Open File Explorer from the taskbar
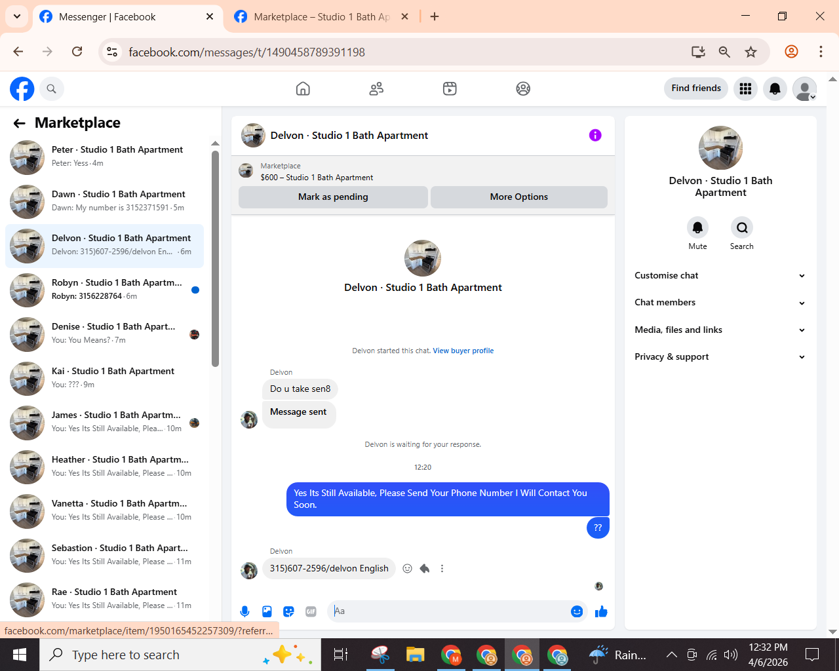 415,655
